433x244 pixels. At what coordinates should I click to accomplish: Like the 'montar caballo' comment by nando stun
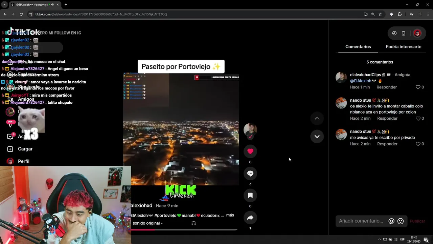tap(418, 118)
